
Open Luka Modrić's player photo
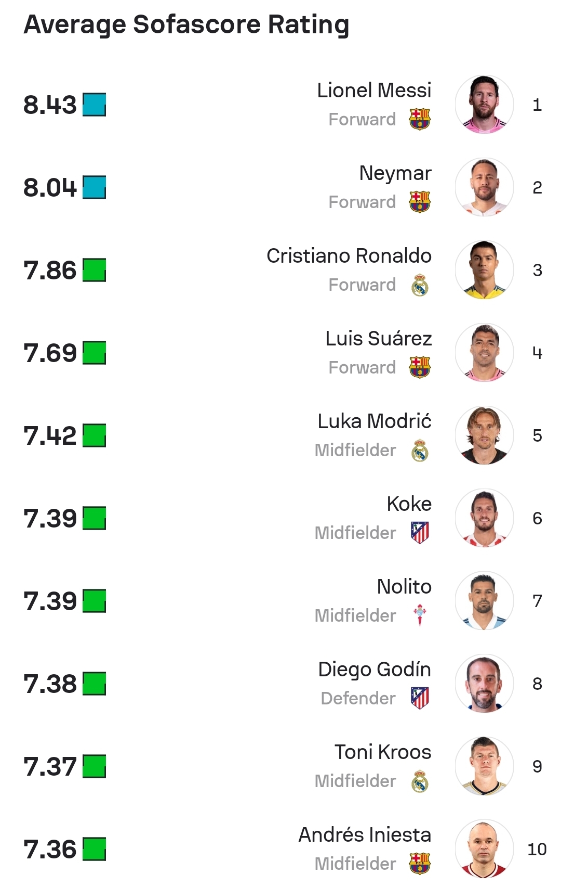click(484, 435)
